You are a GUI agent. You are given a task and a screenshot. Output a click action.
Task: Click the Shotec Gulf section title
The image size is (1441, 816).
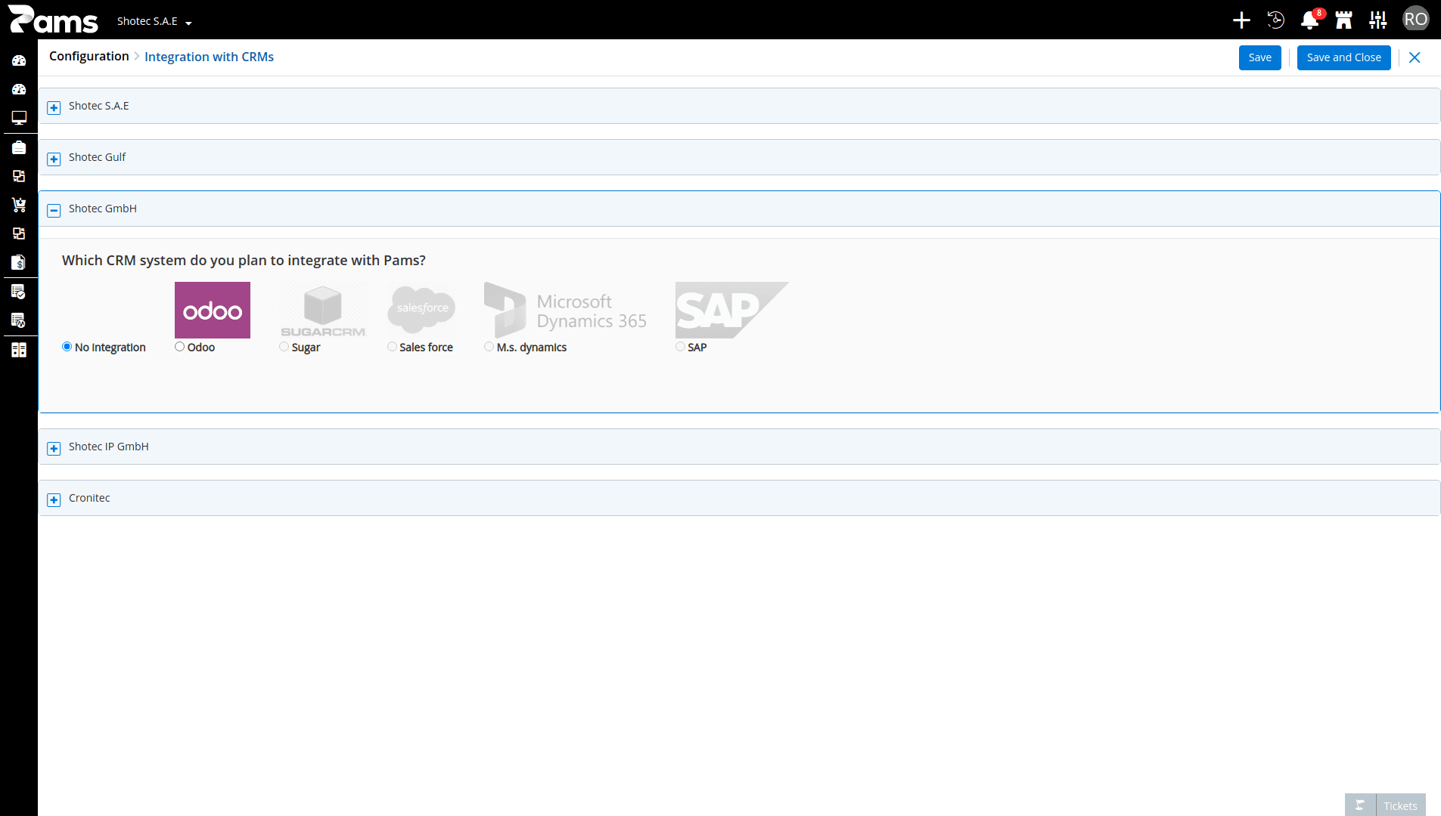click(97, 157)
